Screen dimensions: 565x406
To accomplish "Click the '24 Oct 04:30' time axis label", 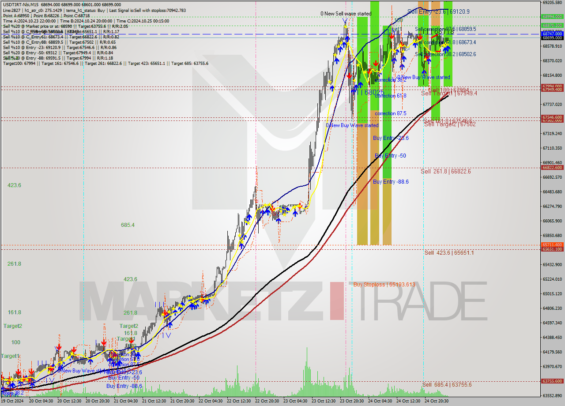I will (x=380, y=401).
